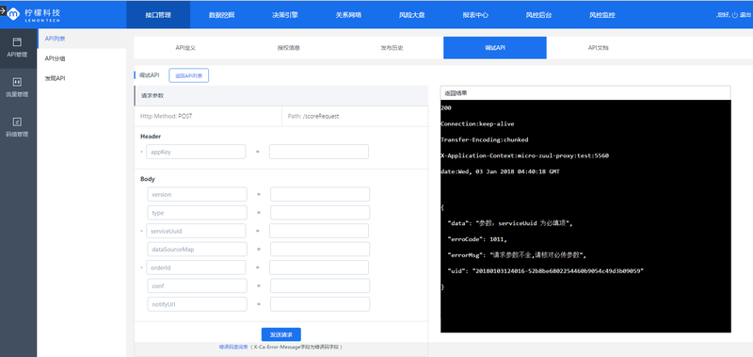This screenshot has width=753, height=357.
Task: Click the value field for appKey
Action: (x=319, y=152)
